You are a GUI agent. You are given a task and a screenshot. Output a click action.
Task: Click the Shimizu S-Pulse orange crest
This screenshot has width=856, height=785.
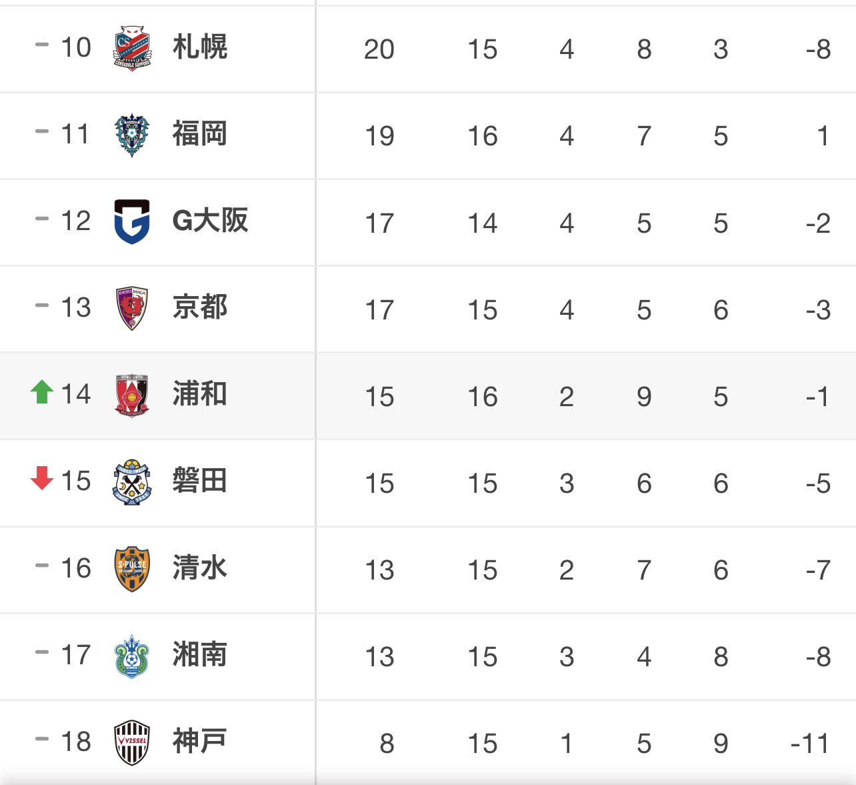point(132,569)
